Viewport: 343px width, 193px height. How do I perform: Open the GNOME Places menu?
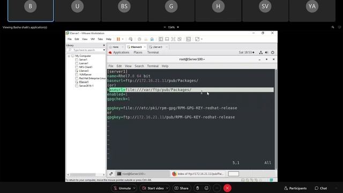[x=138, y=53]
